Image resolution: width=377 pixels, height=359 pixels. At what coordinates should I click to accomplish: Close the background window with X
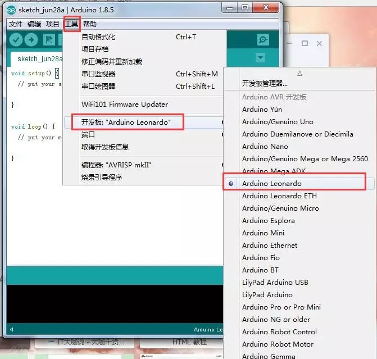pyautogui.click(x=319, y=43)
